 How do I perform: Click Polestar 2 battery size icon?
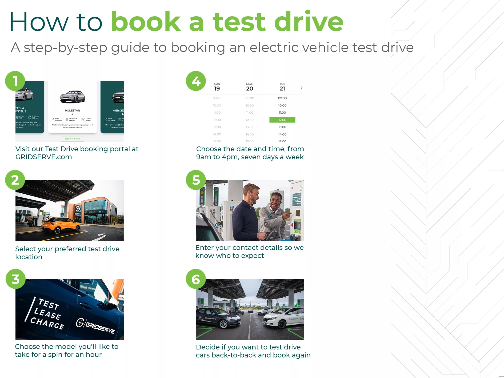67,120
